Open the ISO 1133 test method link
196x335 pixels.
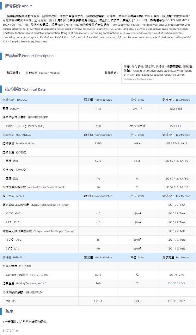coord(176,126)
